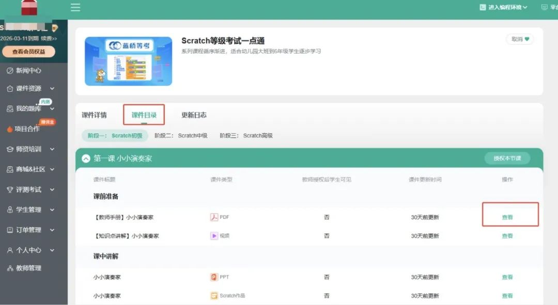Click the 订单管理 sidebar icon

[10, 230]
